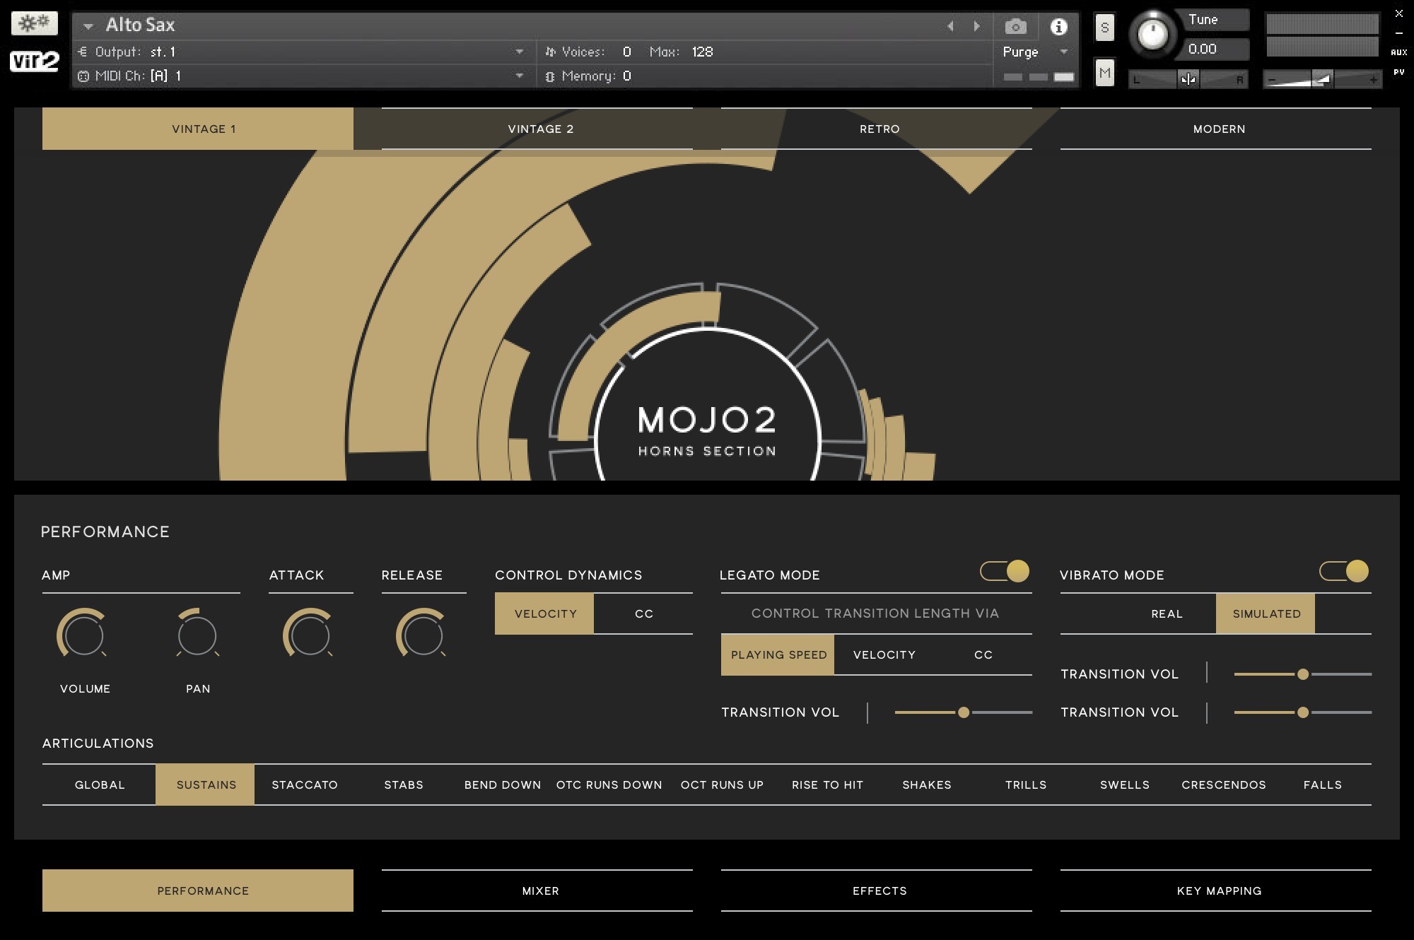Select the MODERN tab

click(1216, 129)
